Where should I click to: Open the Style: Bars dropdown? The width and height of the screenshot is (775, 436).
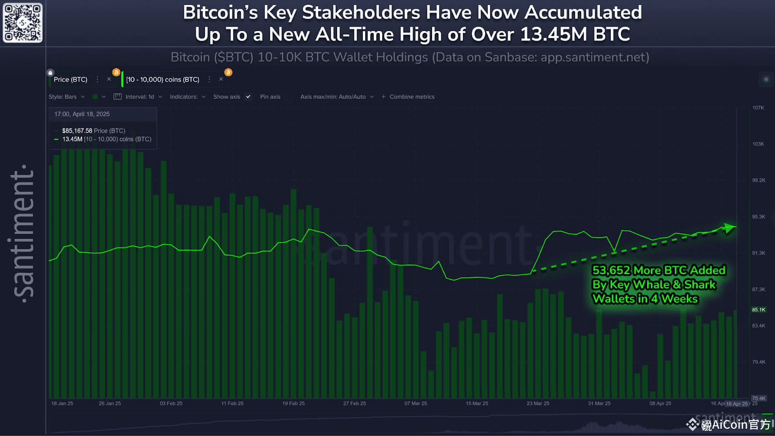pyautogui.click(x=65, y=96)
